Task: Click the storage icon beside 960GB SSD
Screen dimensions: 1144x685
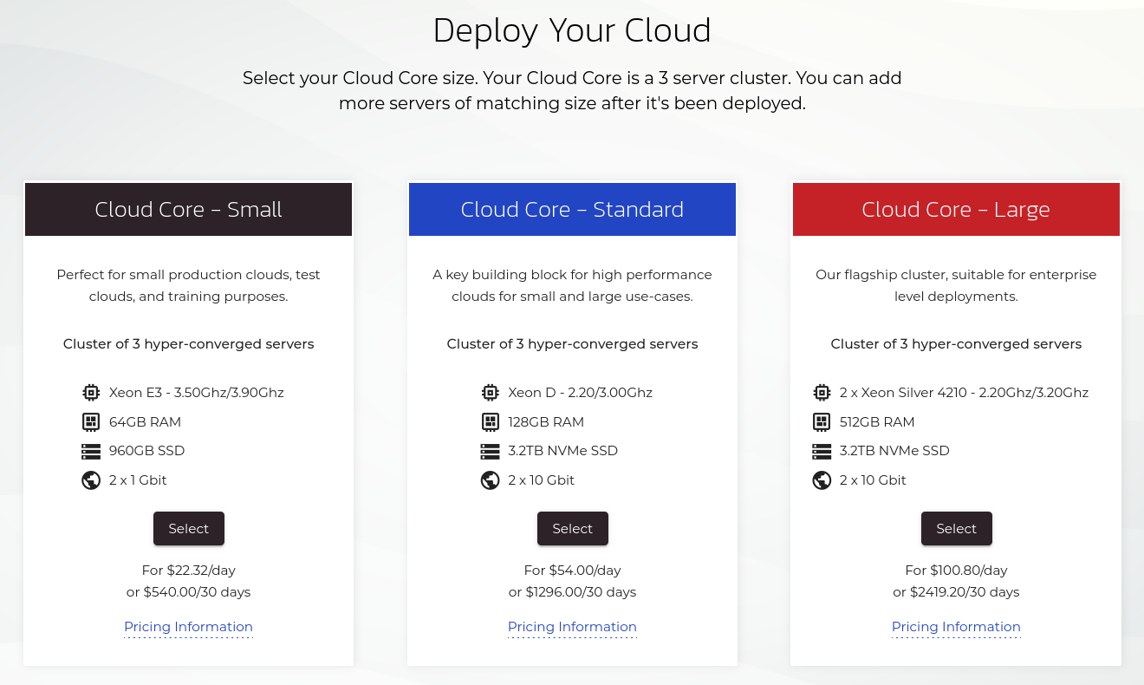Action: [x=91, y=451]
